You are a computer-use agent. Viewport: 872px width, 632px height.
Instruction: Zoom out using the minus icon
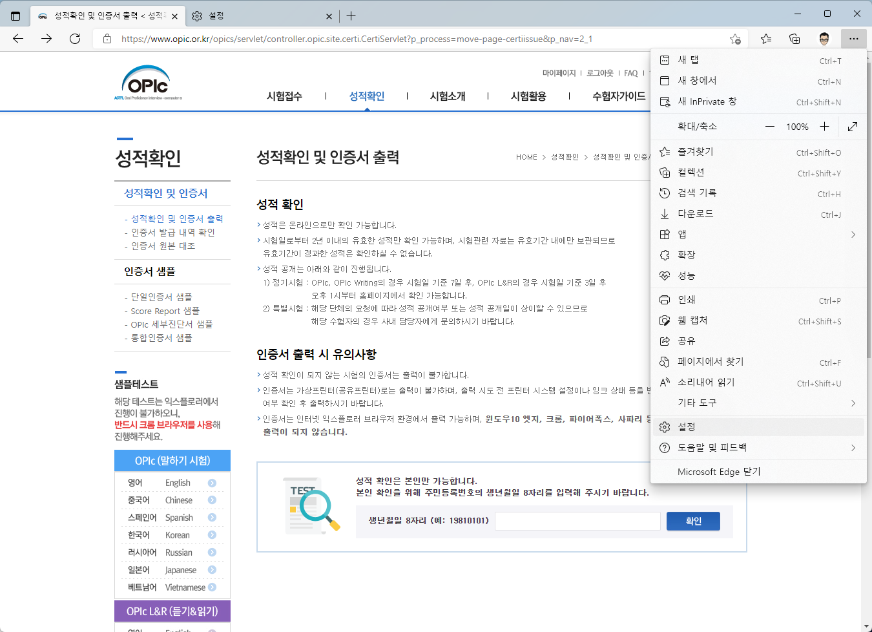tap(770, 127)
